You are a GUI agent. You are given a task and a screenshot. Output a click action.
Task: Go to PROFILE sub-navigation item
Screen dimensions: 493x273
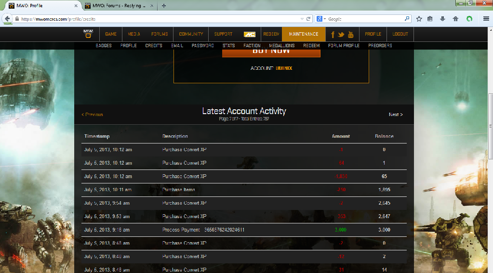tap(128, 46)
